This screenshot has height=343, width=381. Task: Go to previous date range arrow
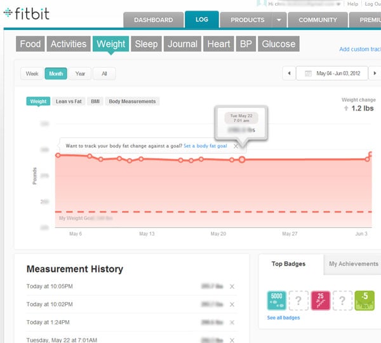(289, 73)
